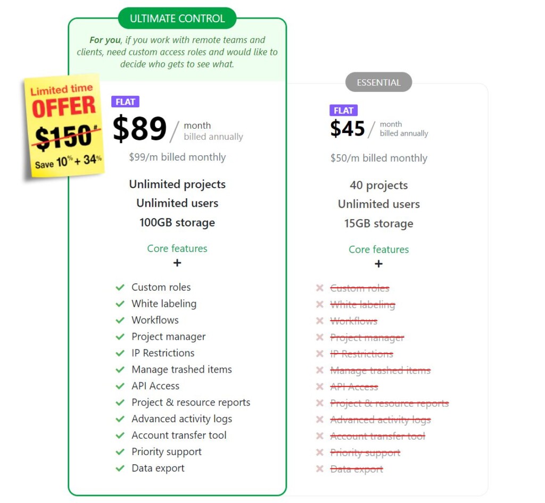Click the Limited time OFFER sticky note
The height and width of the screenshot is (503, 545).
click(64, 125)
